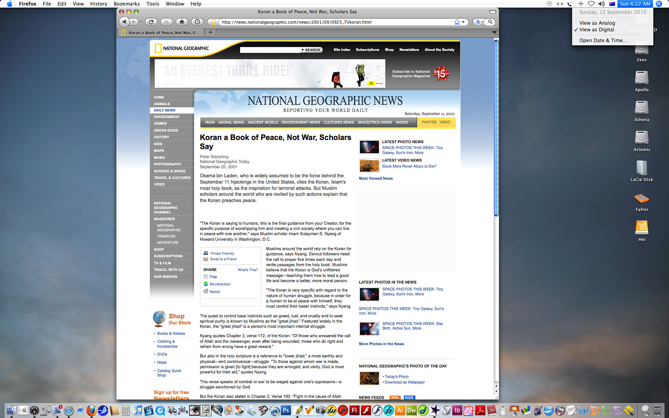The width and height of the screenshot is (669, 418).
Task: Click the Photo of the Day thumbnail
Action: tap(369, 378)
